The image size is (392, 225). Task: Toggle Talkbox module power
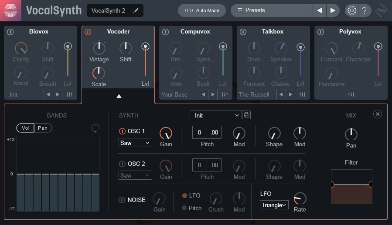click(x=243, y=32)
